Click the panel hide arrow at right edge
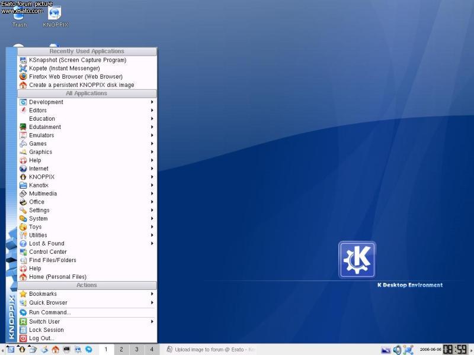This screenshot has height=355, width=474. tap(471, 350)
